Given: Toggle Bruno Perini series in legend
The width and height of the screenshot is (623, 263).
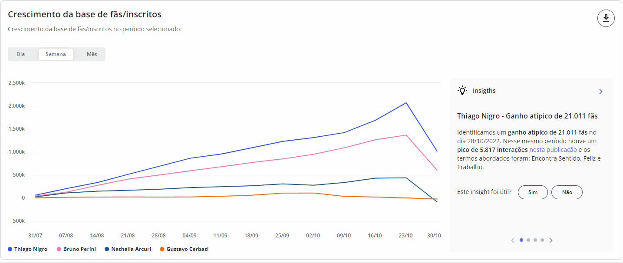Looking at the screenshot, I should (x=76, y=249).
